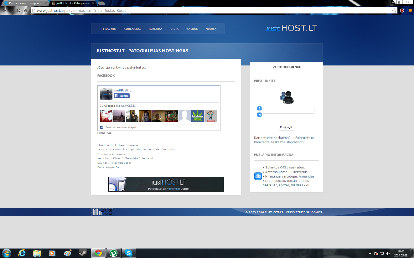414x258 pixels.
Task: Show hidden system tray icons arrow
Action: [x=370, y=253]
